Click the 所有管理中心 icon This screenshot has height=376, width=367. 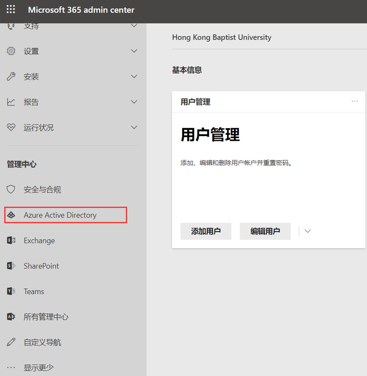[11, 317]
